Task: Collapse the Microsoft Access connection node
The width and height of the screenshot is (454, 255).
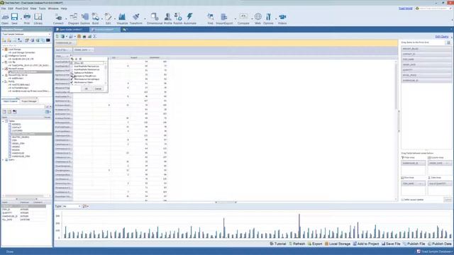Action: [3, 69]
